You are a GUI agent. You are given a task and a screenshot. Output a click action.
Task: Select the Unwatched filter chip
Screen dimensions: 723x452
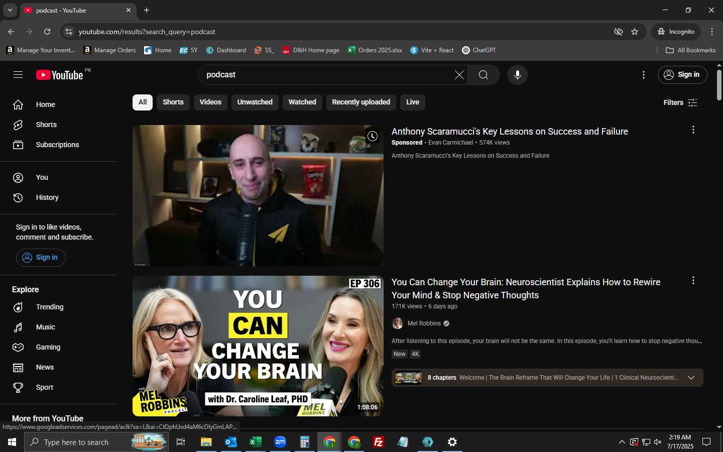255,102
